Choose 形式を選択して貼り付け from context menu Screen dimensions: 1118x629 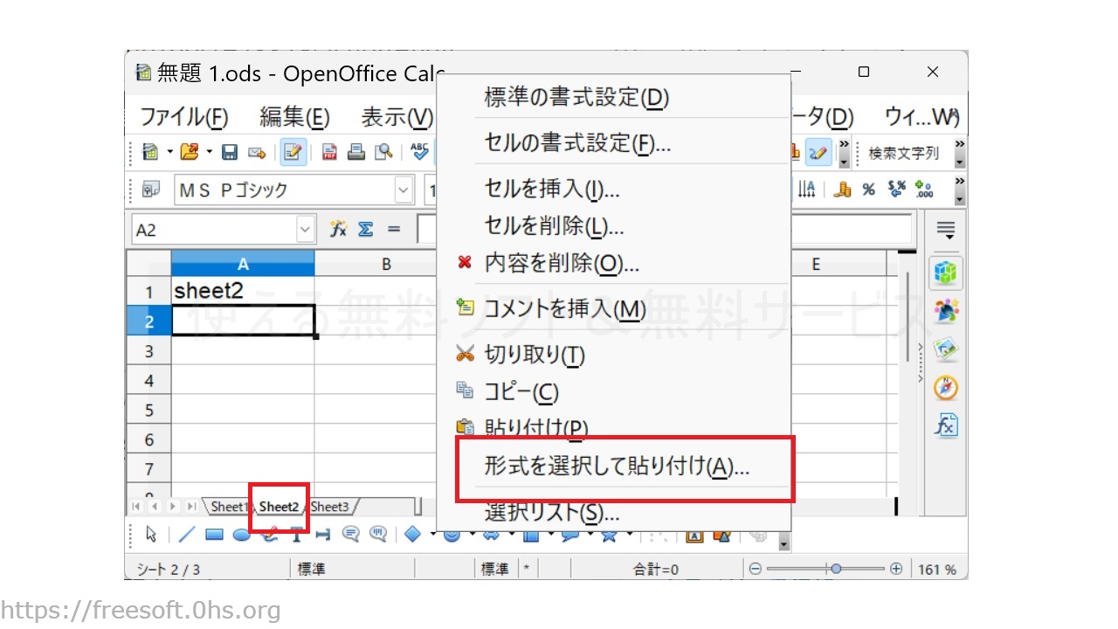[617, 467]
